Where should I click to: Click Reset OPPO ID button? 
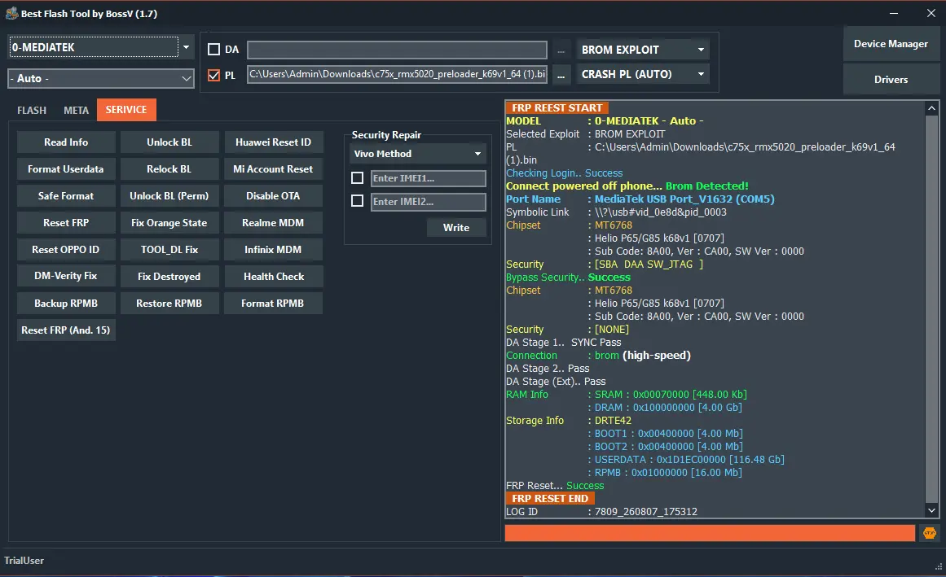(x=66, y=249)
